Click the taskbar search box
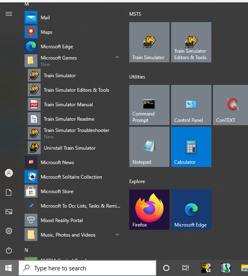This screenshot has height=276, width=248. coord(87,268)
